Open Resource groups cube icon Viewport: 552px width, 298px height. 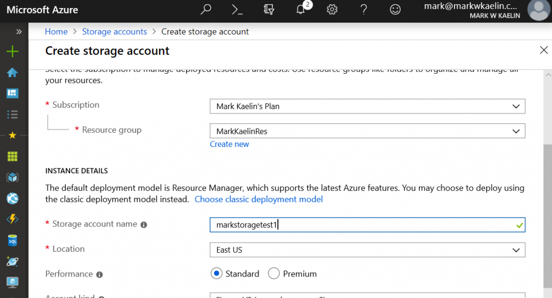pyautogui.click(x=12, y=178)
